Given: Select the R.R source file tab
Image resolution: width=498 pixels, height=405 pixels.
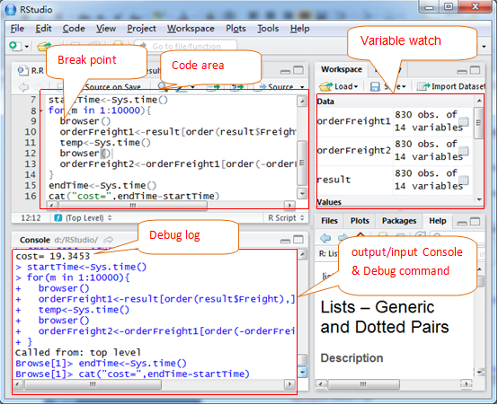Looking at the screenshot, I should (x=31, y=70).
